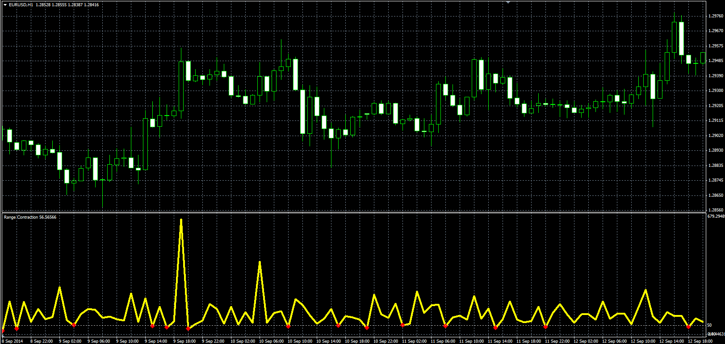Click price level 1.29760 on the axis

point(716,16)
